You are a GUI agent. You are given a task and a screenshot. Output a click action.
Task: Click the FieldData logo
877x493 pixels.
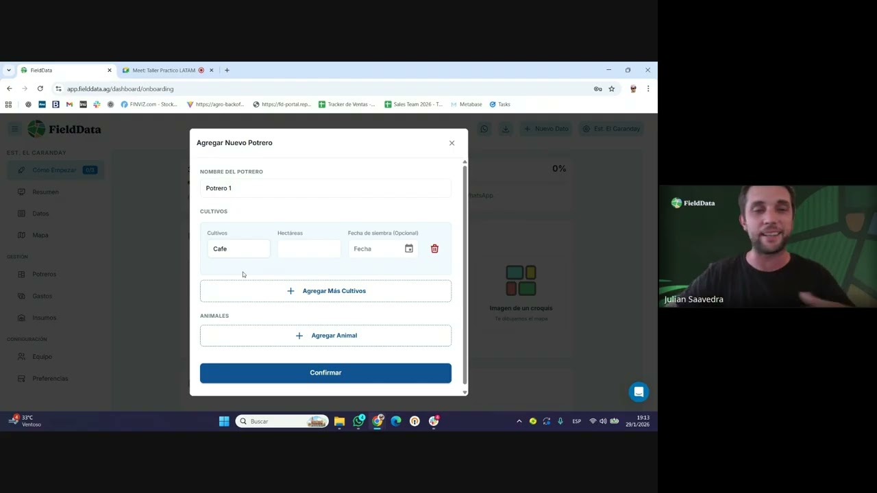click(64, 129)
